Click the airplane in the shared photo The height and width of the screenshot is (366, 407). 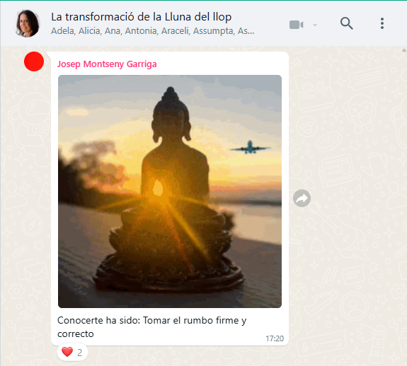click(250, 148)
